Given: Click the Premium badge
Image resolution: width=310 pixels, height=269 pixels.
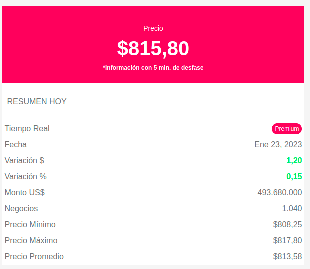Looking at the screenshot, I should pyautogui.click(x=287, y=129).
